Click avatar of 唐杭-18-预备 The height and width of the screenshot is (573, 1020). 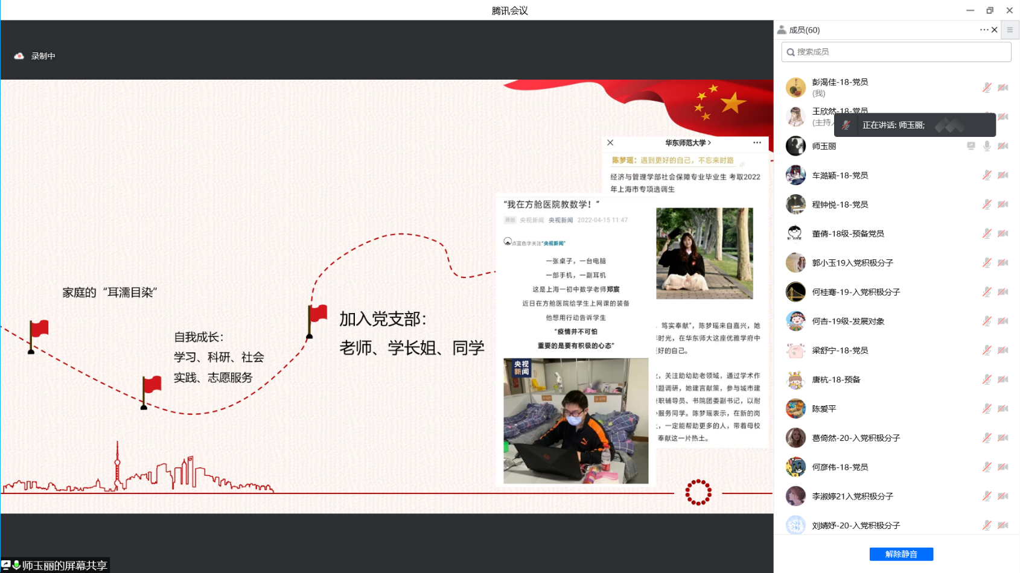795,379
